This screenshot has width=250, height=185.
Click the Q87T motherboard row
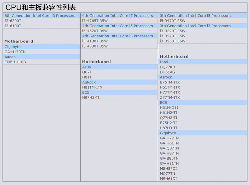tap(119, 72)
